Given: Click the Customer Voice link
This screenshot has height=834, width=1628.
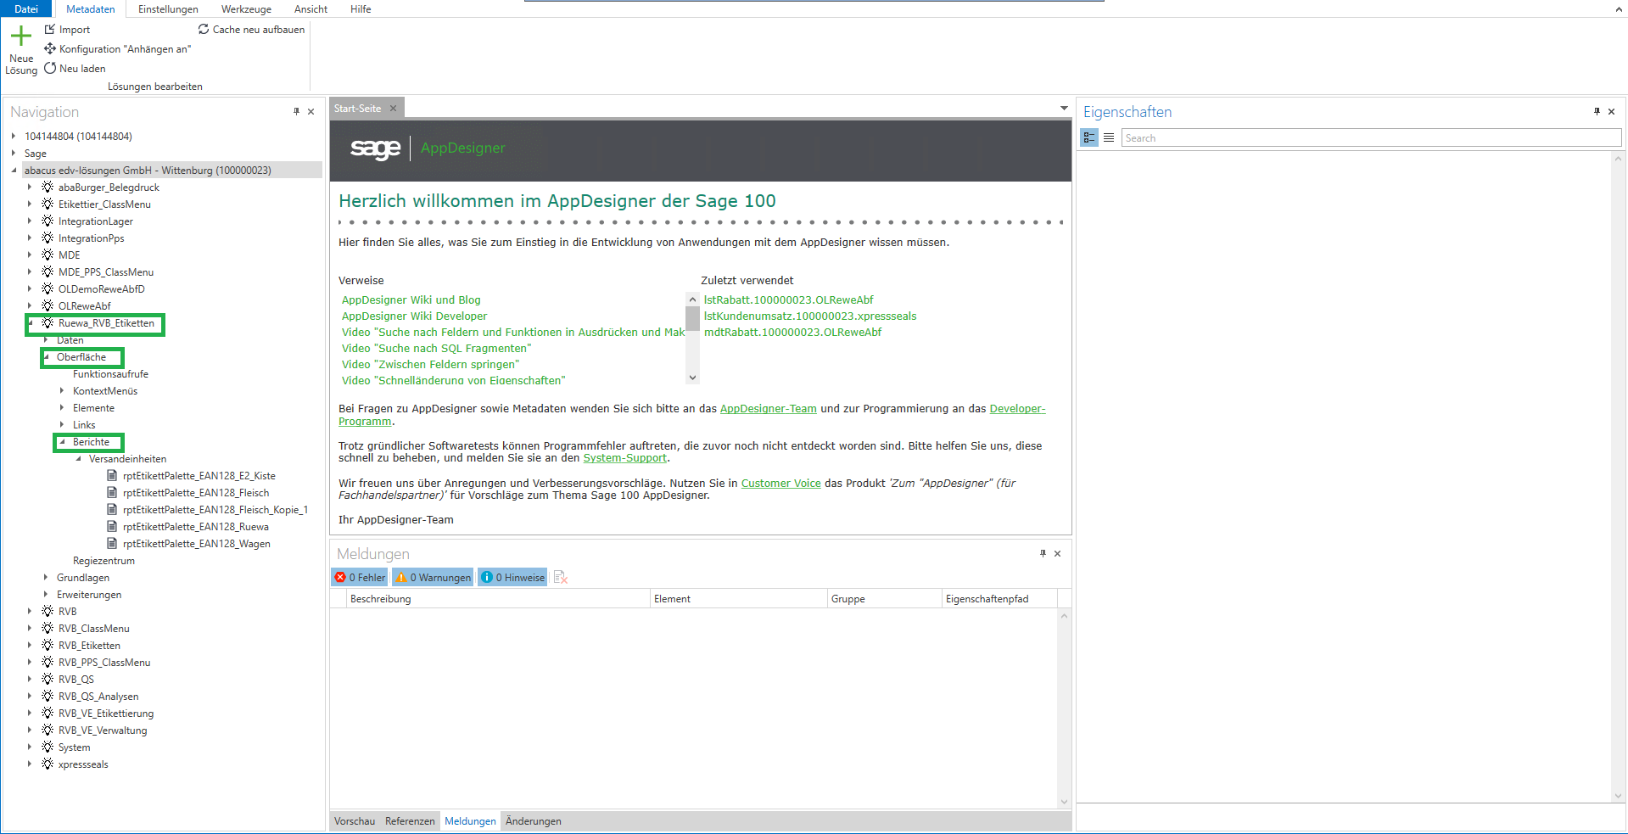Looking at the screenshot, I should (x=780, y=484).
